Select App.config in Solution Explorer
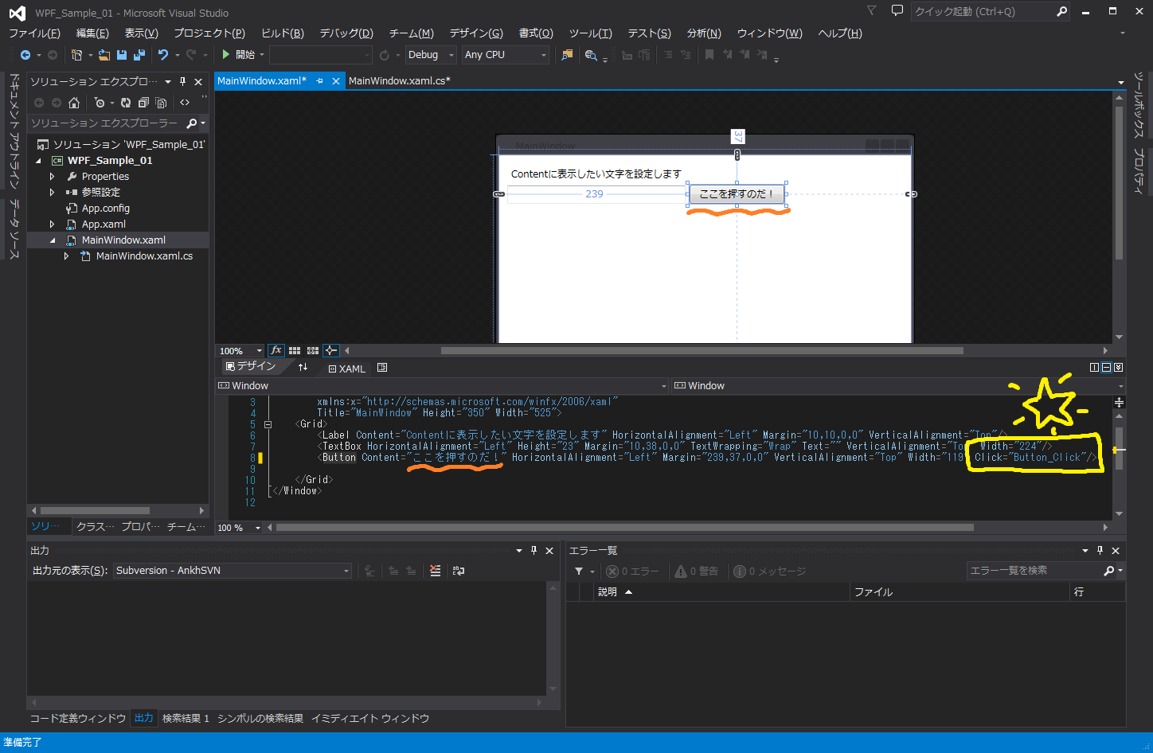This screenshot has height=753, width=1153. pos(106,209)
